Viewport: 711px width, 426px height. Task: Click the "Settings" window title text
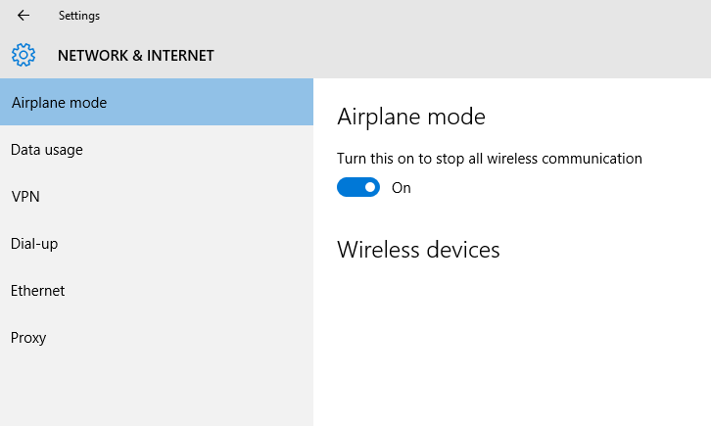79,16
